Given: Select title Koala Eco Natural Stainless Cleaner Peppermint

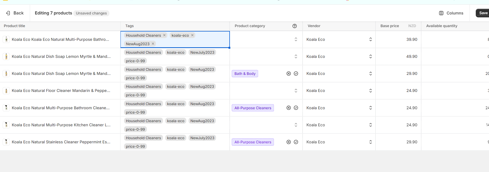Looking at the screenshot, I should pos(61,142).
